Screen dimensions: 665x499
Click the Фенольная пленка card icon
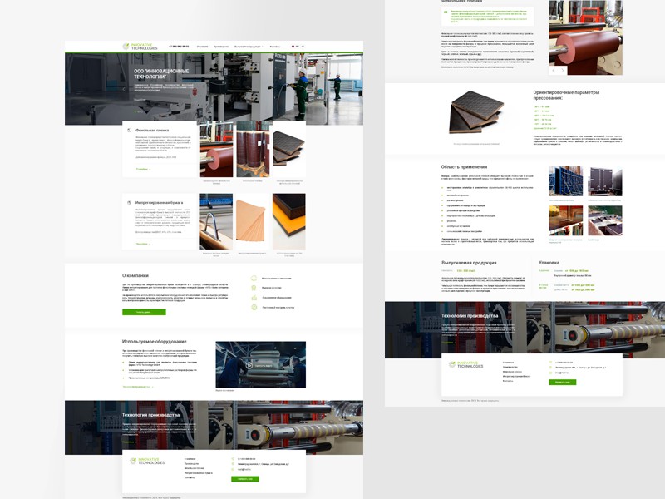(x=130, y=131)
